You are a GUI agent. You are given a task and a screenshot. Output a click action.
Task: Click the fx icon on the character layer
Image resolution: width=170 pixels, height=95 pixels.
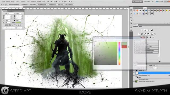[x=169, y=76]
